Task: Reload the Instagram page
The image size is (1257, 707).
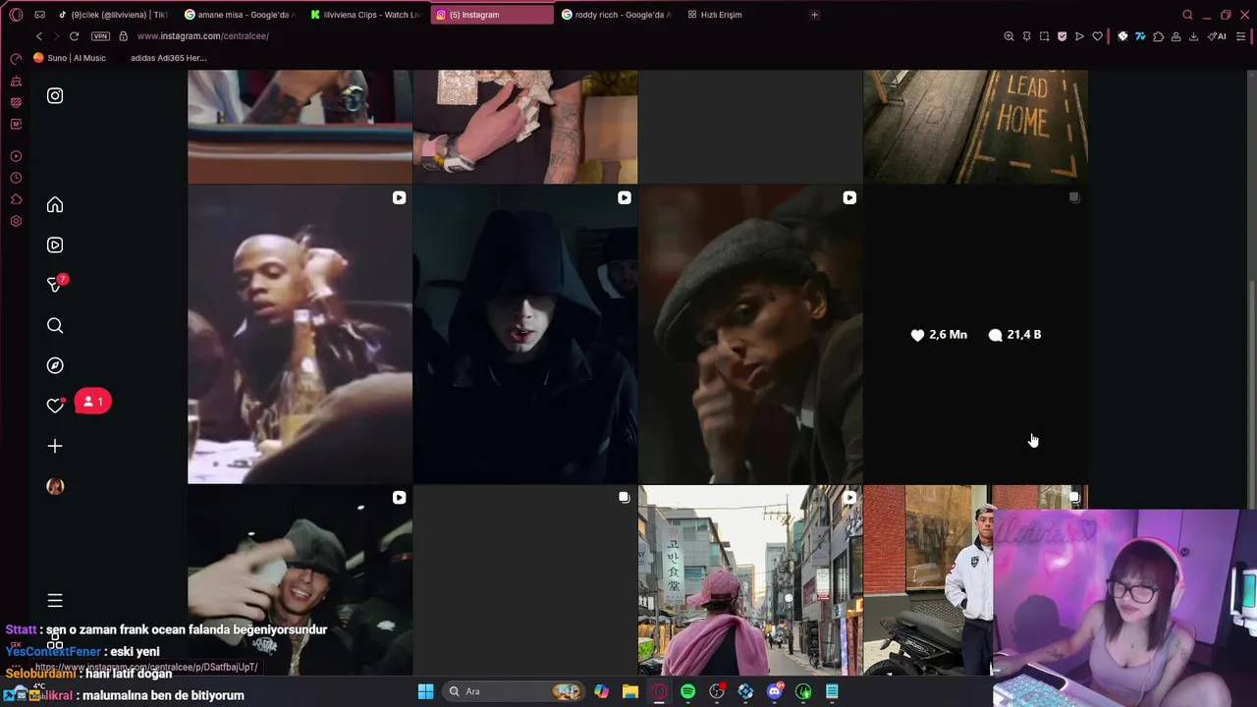Action: coord(74,36)
